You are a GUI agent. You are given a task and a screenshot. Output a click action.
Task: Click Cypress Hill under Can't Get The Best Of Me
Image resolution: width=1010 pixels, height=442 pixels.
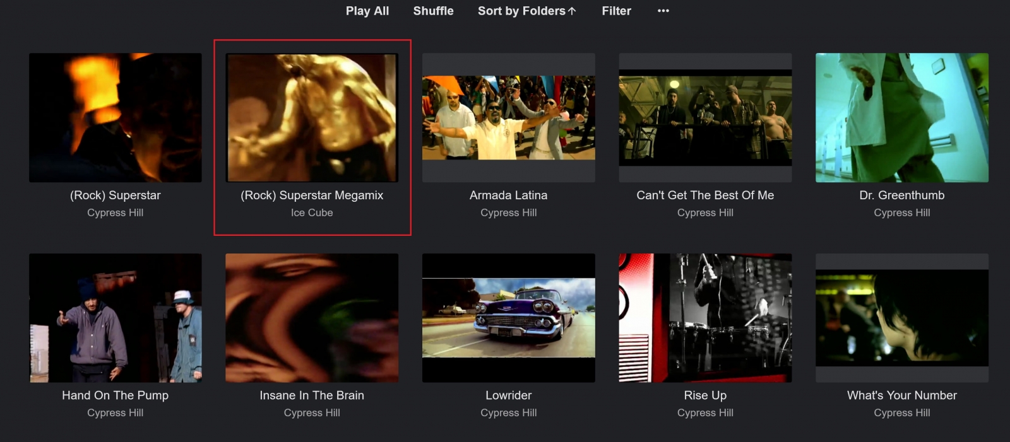click(705, 213)
